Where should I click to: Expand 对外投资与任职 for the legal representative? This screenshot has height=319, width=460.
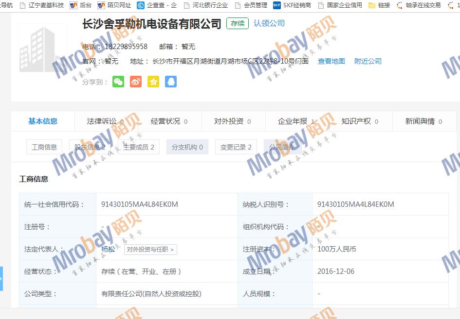pyautogui.click(x=150, y=250)
